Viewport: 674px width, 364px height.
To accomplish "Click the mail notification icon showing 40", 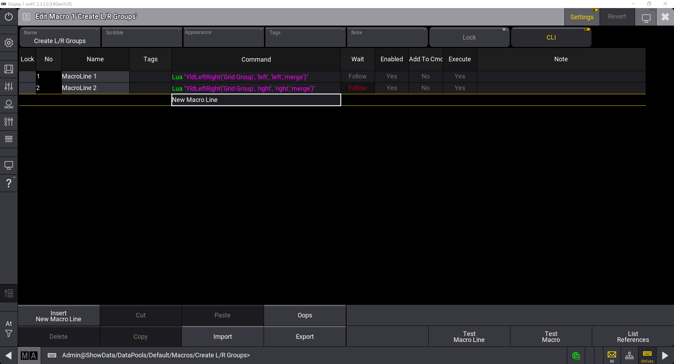I will click(612, 355).
